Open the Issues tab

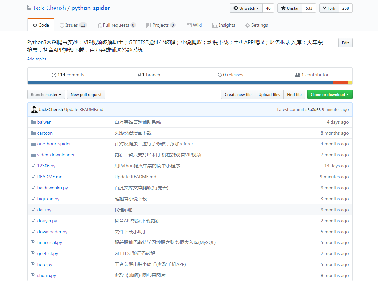[73, 25]
